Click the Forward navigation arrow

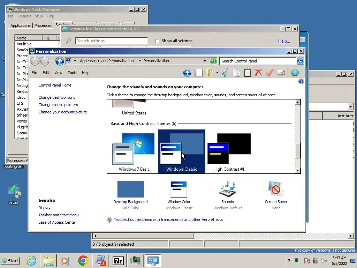point(45,61)
